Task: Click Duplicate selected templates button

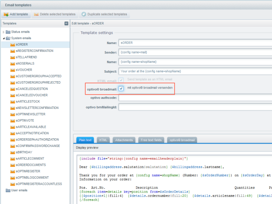Action: [x=104, y=14]
